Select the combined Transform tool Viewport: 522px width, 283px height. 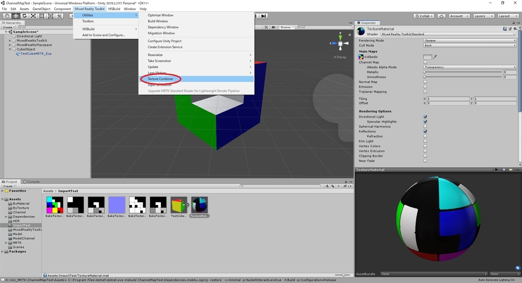tap(50, 16)
